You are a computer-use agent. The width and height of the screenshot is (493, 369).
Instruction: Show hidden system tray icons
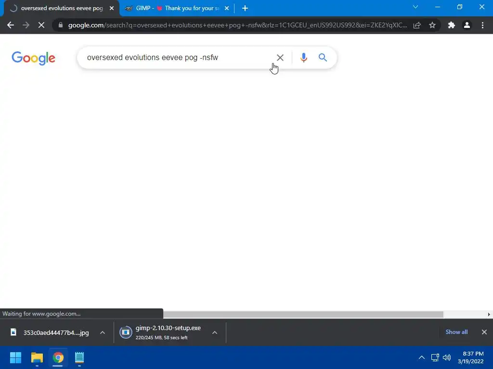[422, 357]
